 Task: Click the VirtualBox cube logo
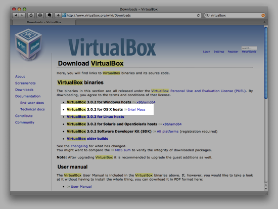28,45
